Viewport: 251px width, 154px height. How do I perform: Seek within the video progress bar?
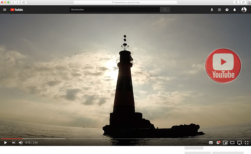[x=125, y=139]
